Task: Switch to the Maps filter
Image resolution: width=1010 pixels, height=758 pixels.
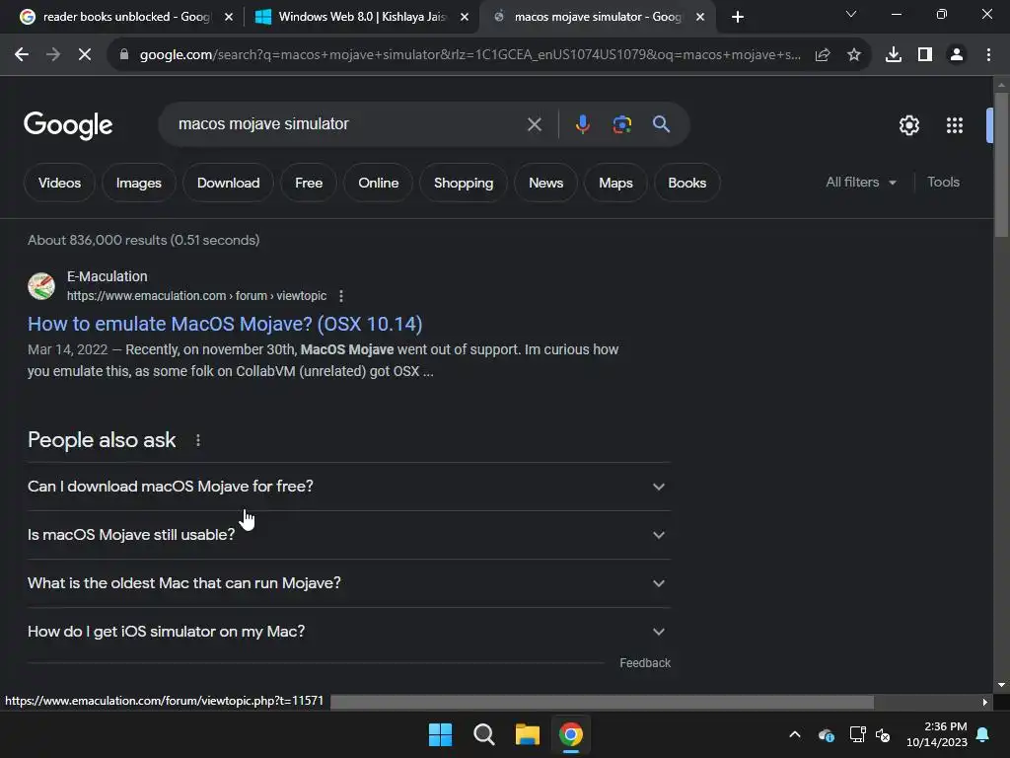Action: point(615,183)
